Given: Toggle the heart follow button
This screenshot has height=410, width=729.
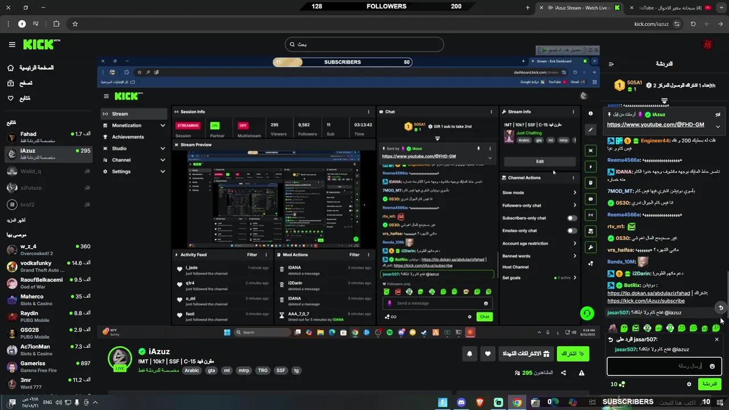Looking at the screenshot, I should (x=488, y=354).
